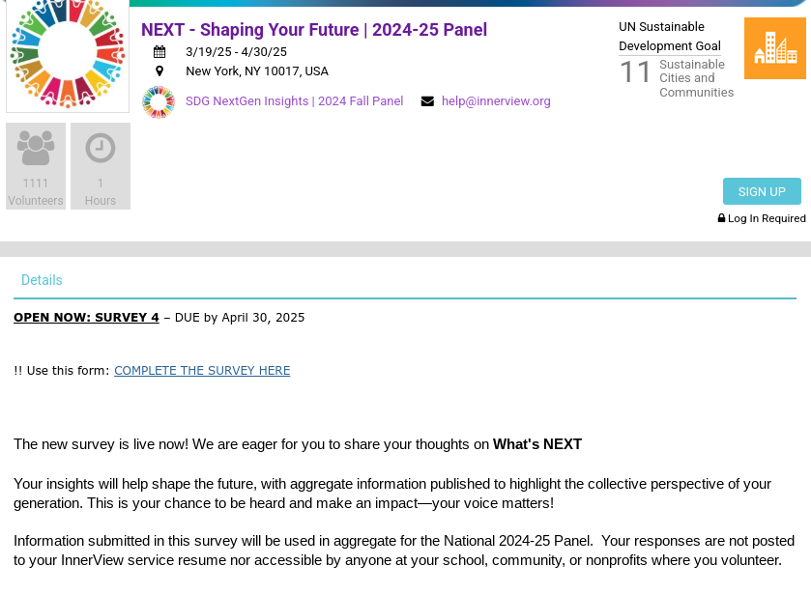
Task: Click the envelope email icon
Action: click(427, 101)
